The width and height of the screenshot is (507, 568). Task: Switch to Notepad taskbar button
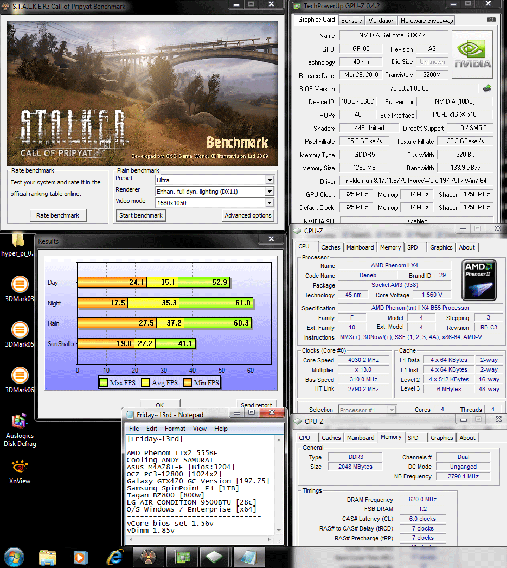pyautogui.click(x=249, y=557)
